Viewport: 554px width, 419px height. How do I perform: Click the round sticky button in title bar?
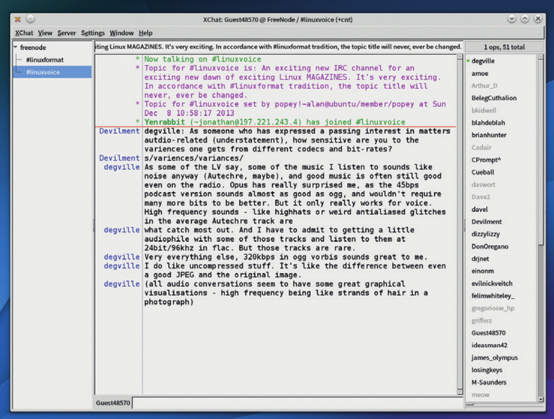(x=30, y=19)
